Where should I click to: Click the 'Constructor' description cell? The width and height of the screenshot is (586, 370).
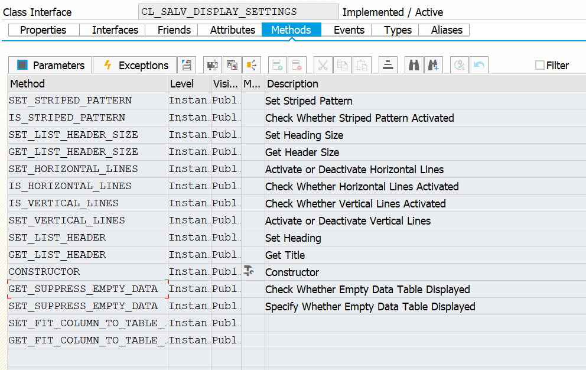click(425, 272)
